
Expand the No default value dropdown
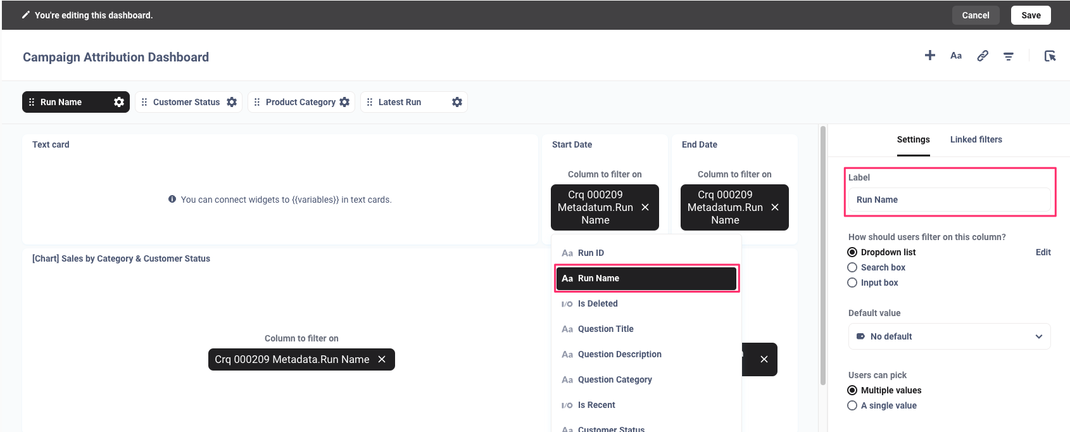pyautogui.click(x=949, y=336)
